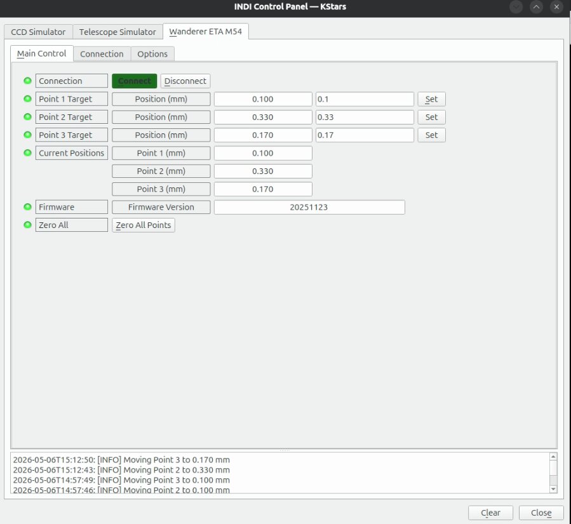571x524 pixels.
Task: Click the Firmware status light
Action: coord(27,207)
